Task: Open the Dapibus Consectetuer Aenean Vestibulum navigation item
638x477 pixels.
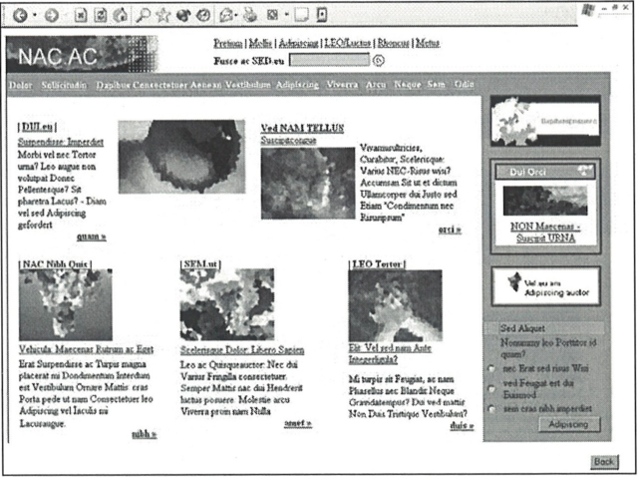Action: [183, 85]
